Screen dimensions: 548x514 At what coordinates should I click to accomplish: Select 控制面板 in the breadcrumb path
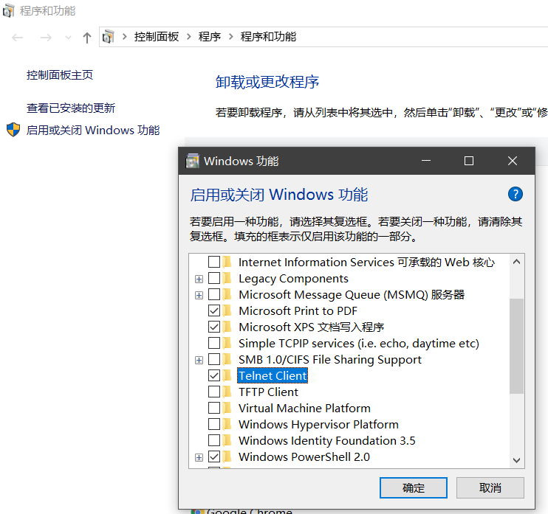click(156, 37)
